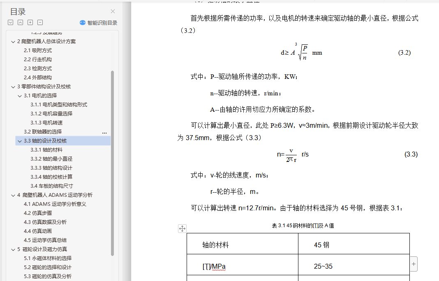439x281 pixels.
Task: Collapse chapter 2 爬壁机器人总体设计方案 with its chevron
Action: pos(13,42)
